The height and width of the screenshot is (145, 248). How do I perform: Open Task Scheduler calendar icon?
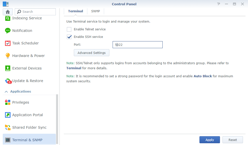pos(8,43)
